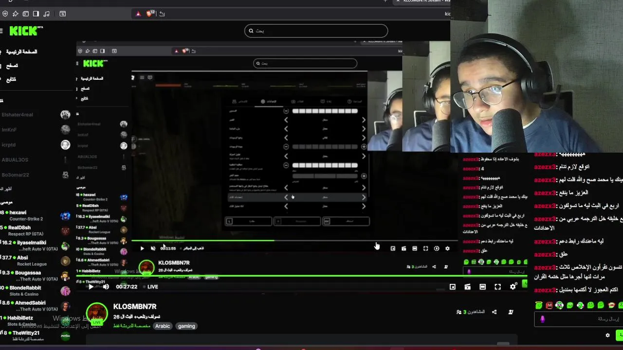
Task: Open chat settings gear below input
Action: click(607, 335)
